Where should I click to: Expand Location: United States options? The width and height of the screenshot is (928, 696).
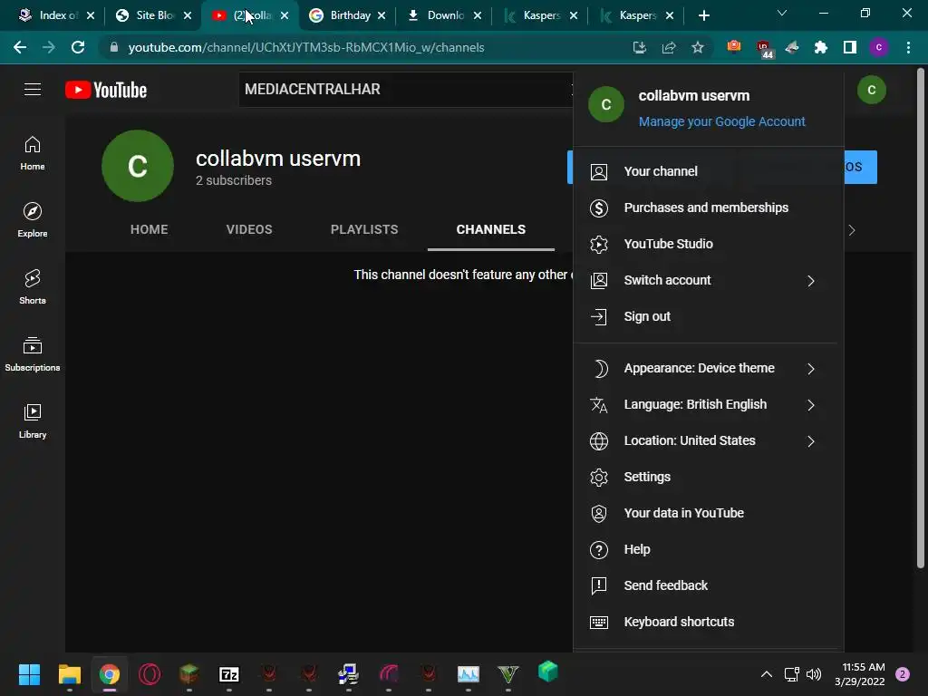pos(709,441)
